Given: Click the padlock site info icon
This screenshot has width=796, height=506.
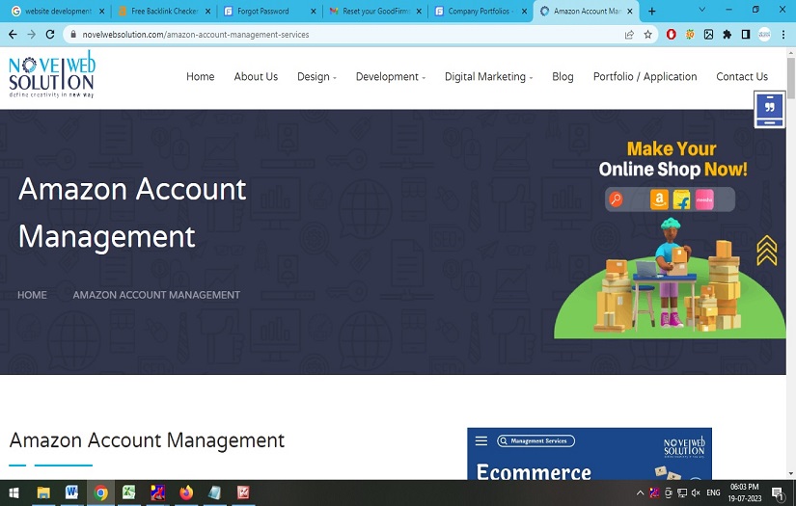Looking at the screenshot, I should pos(73,35).
